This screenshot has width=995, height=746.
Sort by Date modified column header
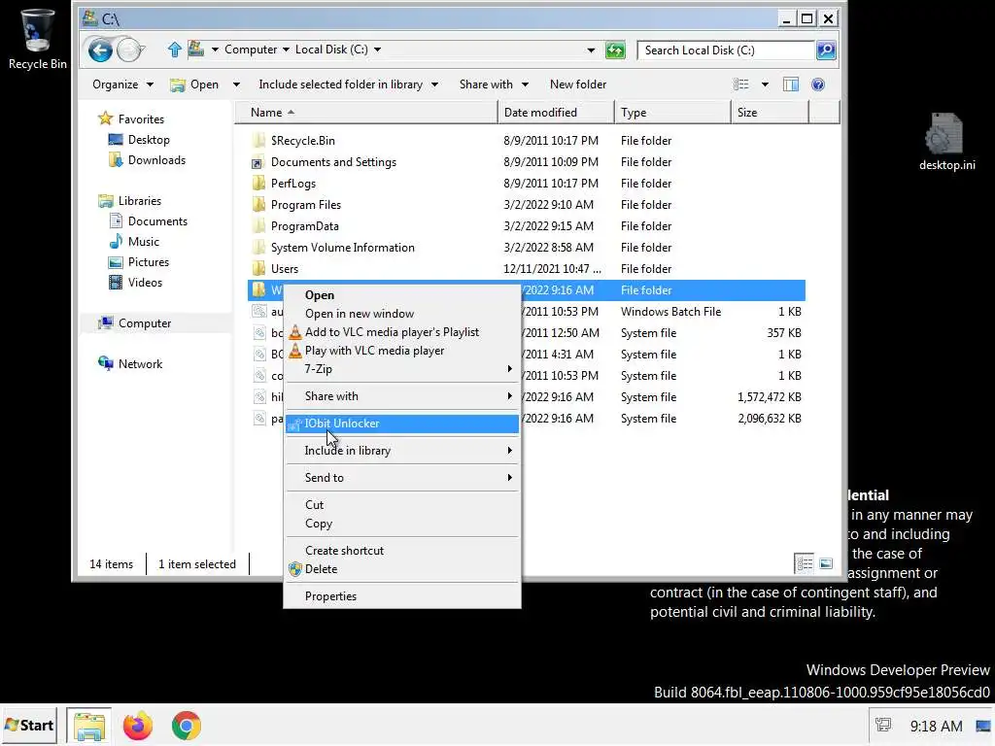coord(556,113)
